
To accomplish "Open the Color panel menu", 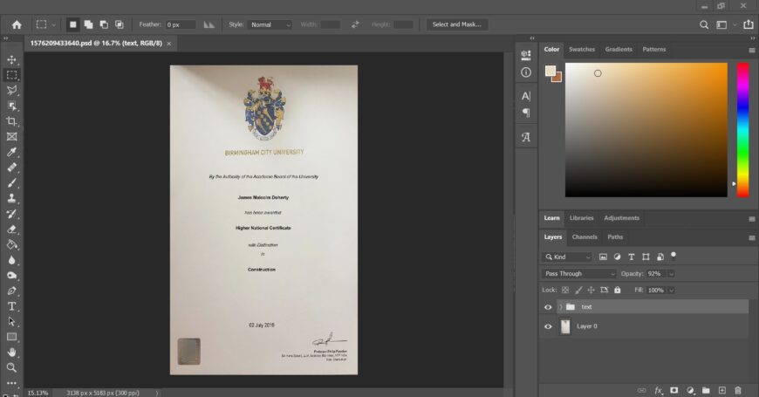I will click(752, 50).
